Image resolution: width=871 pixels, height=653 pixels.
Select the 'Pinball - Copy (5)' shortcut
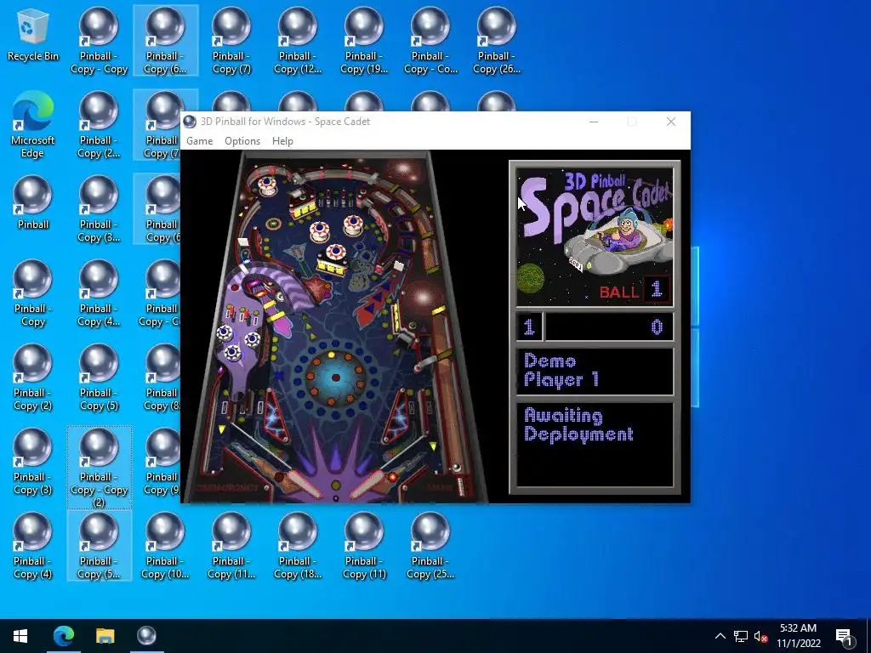(99, 378)
